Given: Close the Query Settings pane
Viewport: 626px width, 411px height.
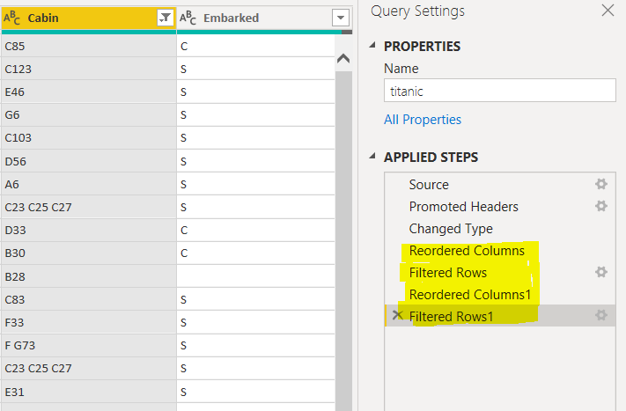Looking at the screenshot, I should (608, 11).
